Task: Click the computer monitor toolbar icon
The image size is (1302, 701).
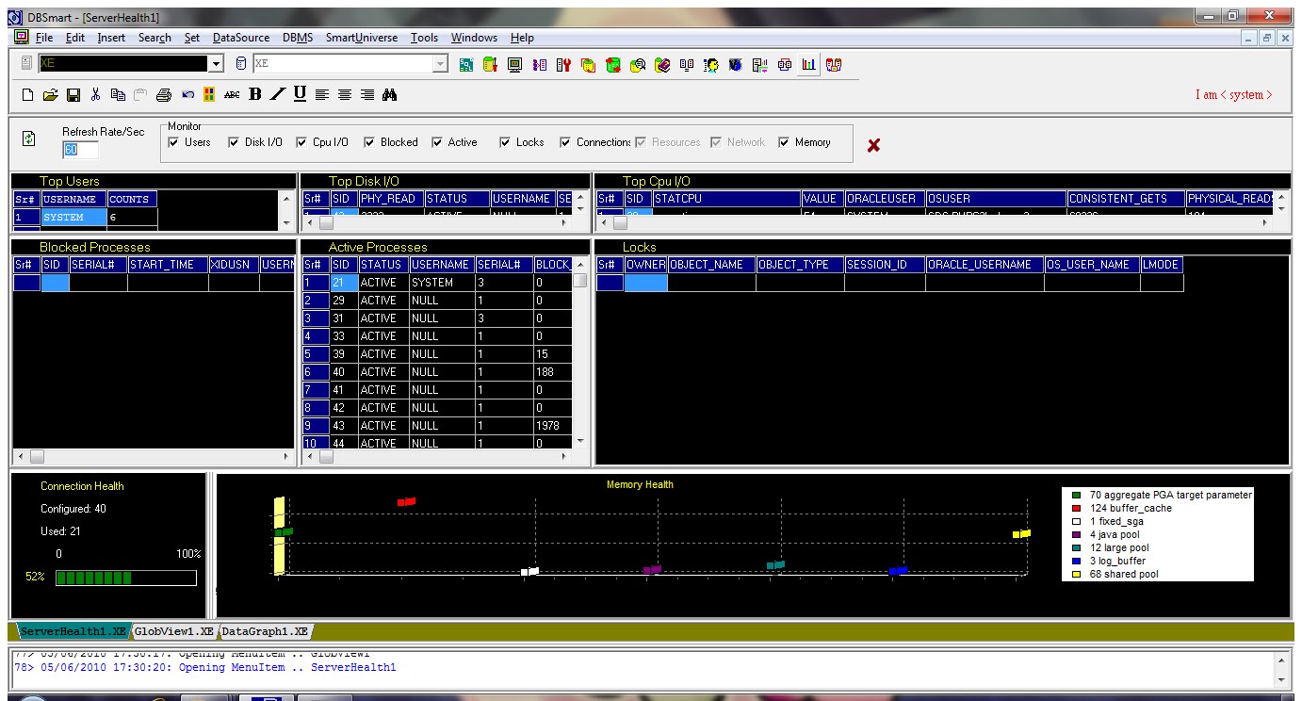Action: (x=514, y=65)
